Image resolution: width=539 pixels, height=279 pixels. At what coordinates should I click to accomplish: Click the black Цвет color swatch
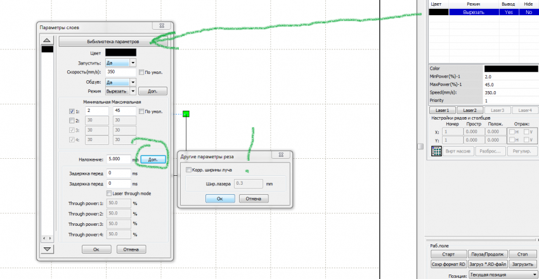[120, 53]
